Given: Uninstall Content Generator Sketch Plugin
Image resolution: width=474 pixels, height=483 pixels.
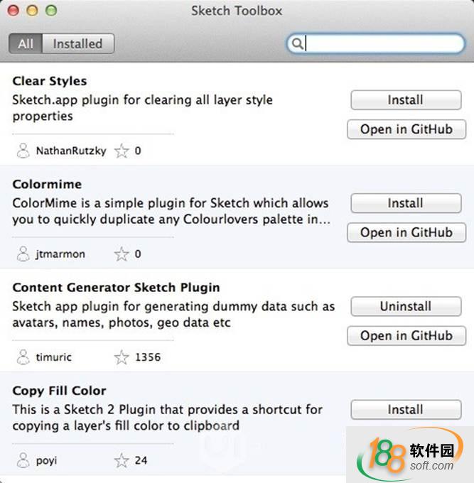Looking at the screenshot, I should coord(405,306).
